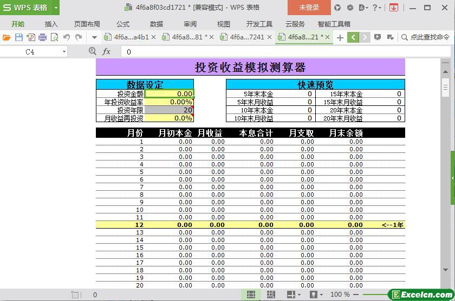Switch to Normal view in status bar

click(x=251, y=295)
